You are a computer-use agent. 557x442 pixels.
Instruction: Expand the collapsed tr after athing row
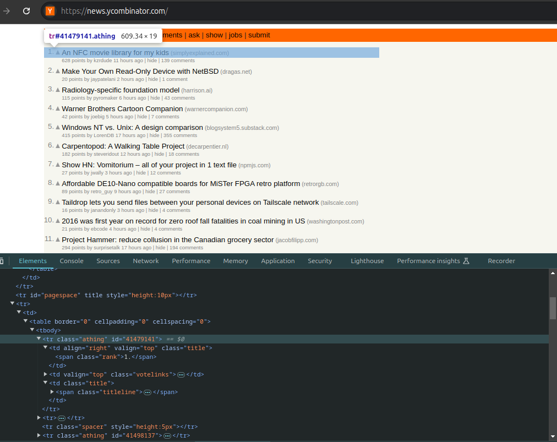click(39, 418)
